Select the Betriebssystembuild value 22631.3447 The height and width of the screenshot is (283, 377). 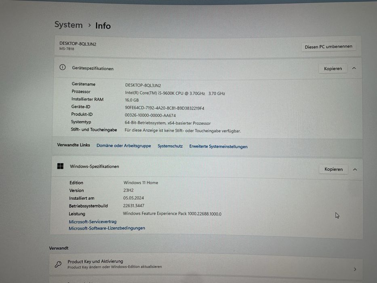click(x=134, y=205)
